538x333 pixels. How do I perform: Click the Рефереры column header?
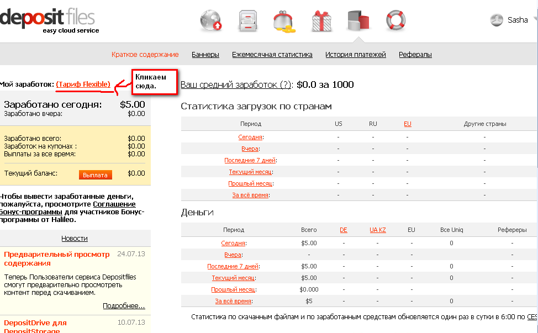tap(512, 230)
